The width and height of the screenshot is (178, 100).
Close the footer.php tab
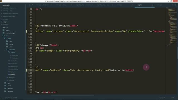172,5
